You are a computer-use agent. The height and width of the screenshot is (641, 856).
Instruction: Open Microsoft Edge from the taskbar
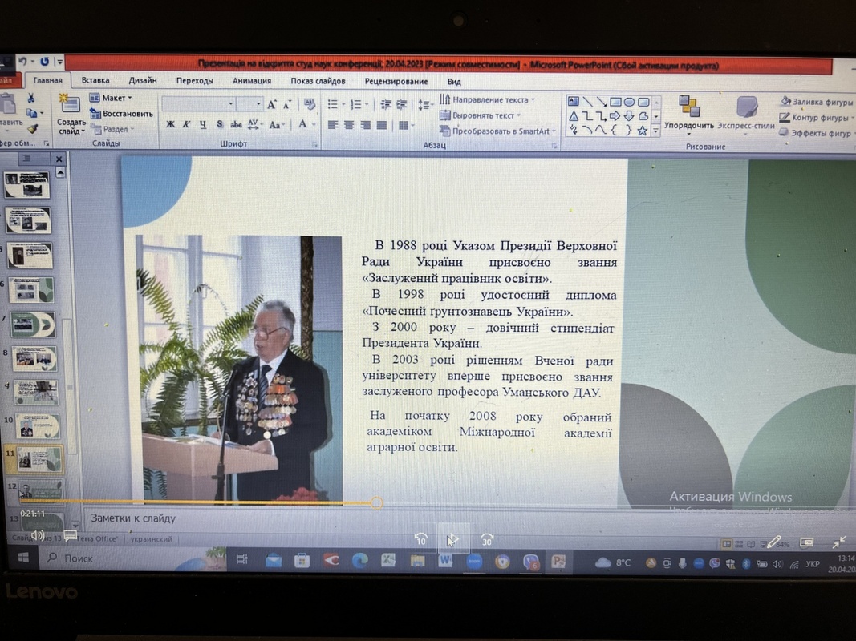click(x=359, y=560)
